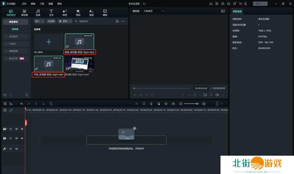Click the save project icon in title bar

216,3
